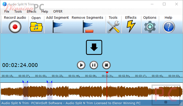Open the Tools menu in menu bar

(x=18, y=12)
